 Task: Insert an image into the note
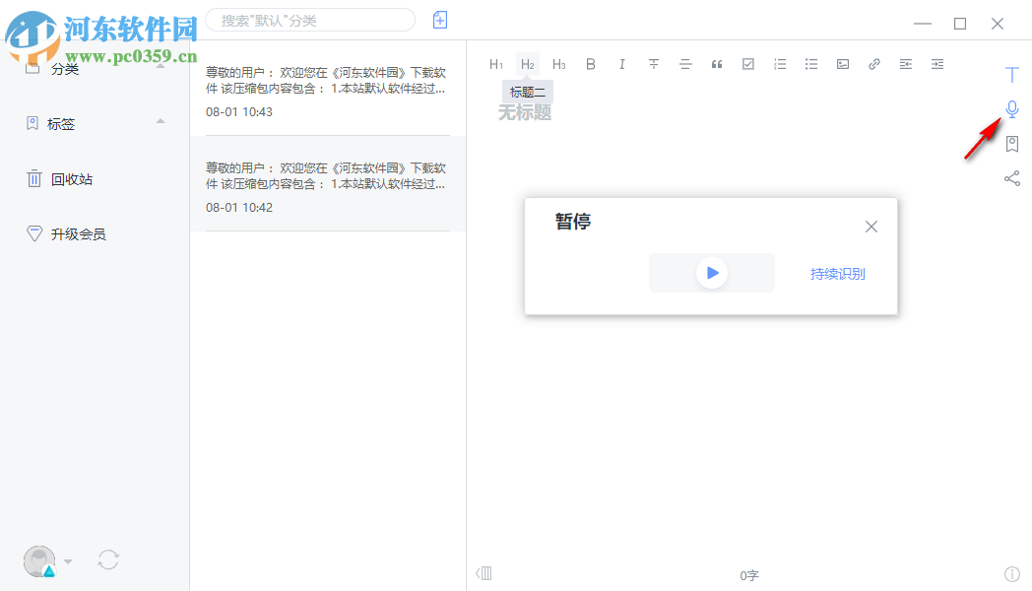pos(843,63)
